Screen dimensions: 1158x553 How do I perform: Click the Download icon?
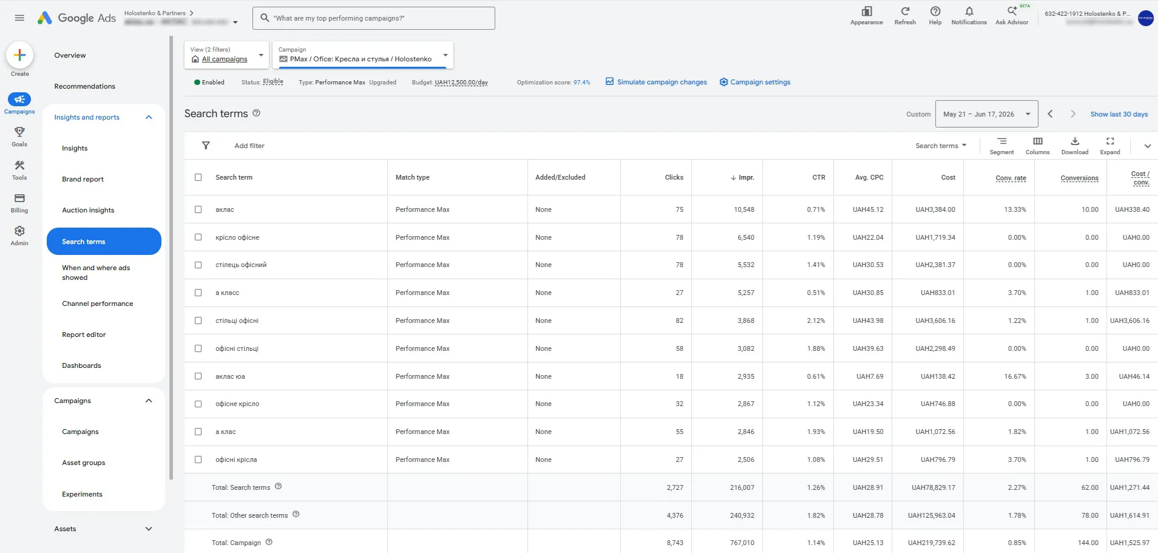point(1075,141)
